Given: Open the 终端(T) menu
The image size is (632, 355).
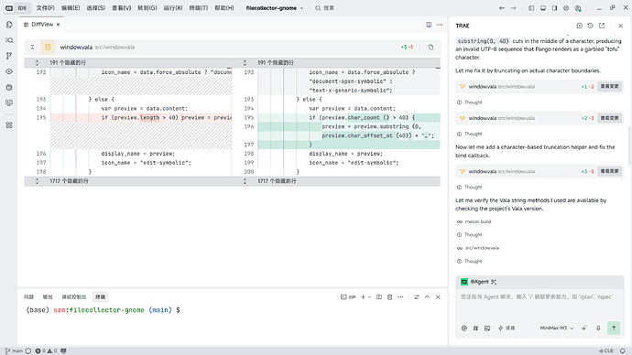Looking at the screenshot, I should (199, 8).
